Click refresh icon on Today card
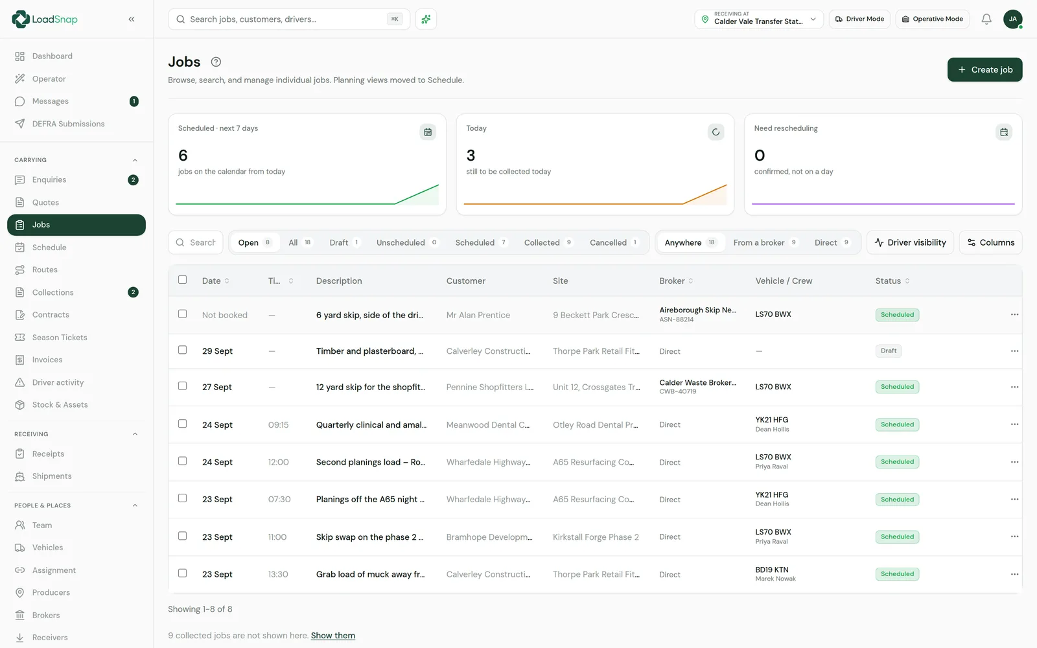The width and height of the screenshot is (1037, 648). pyautogui.click(x=716, y=132)
